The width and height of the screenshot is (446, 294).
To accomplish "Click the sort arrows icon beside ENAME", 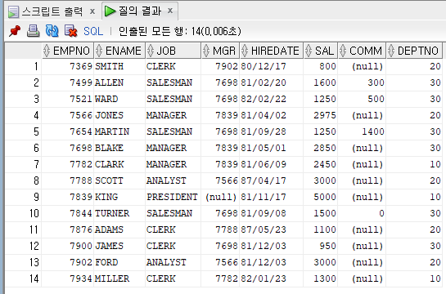I will (x=99, y=51).
